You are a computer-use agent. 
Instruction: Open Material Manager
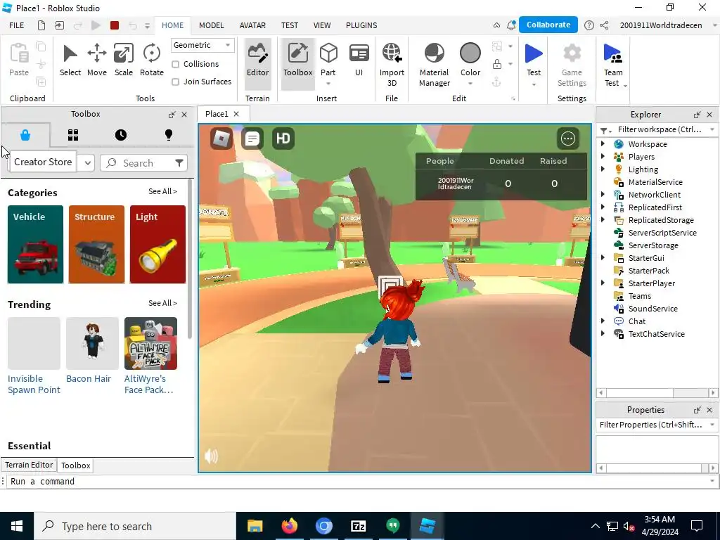(434, 65)
